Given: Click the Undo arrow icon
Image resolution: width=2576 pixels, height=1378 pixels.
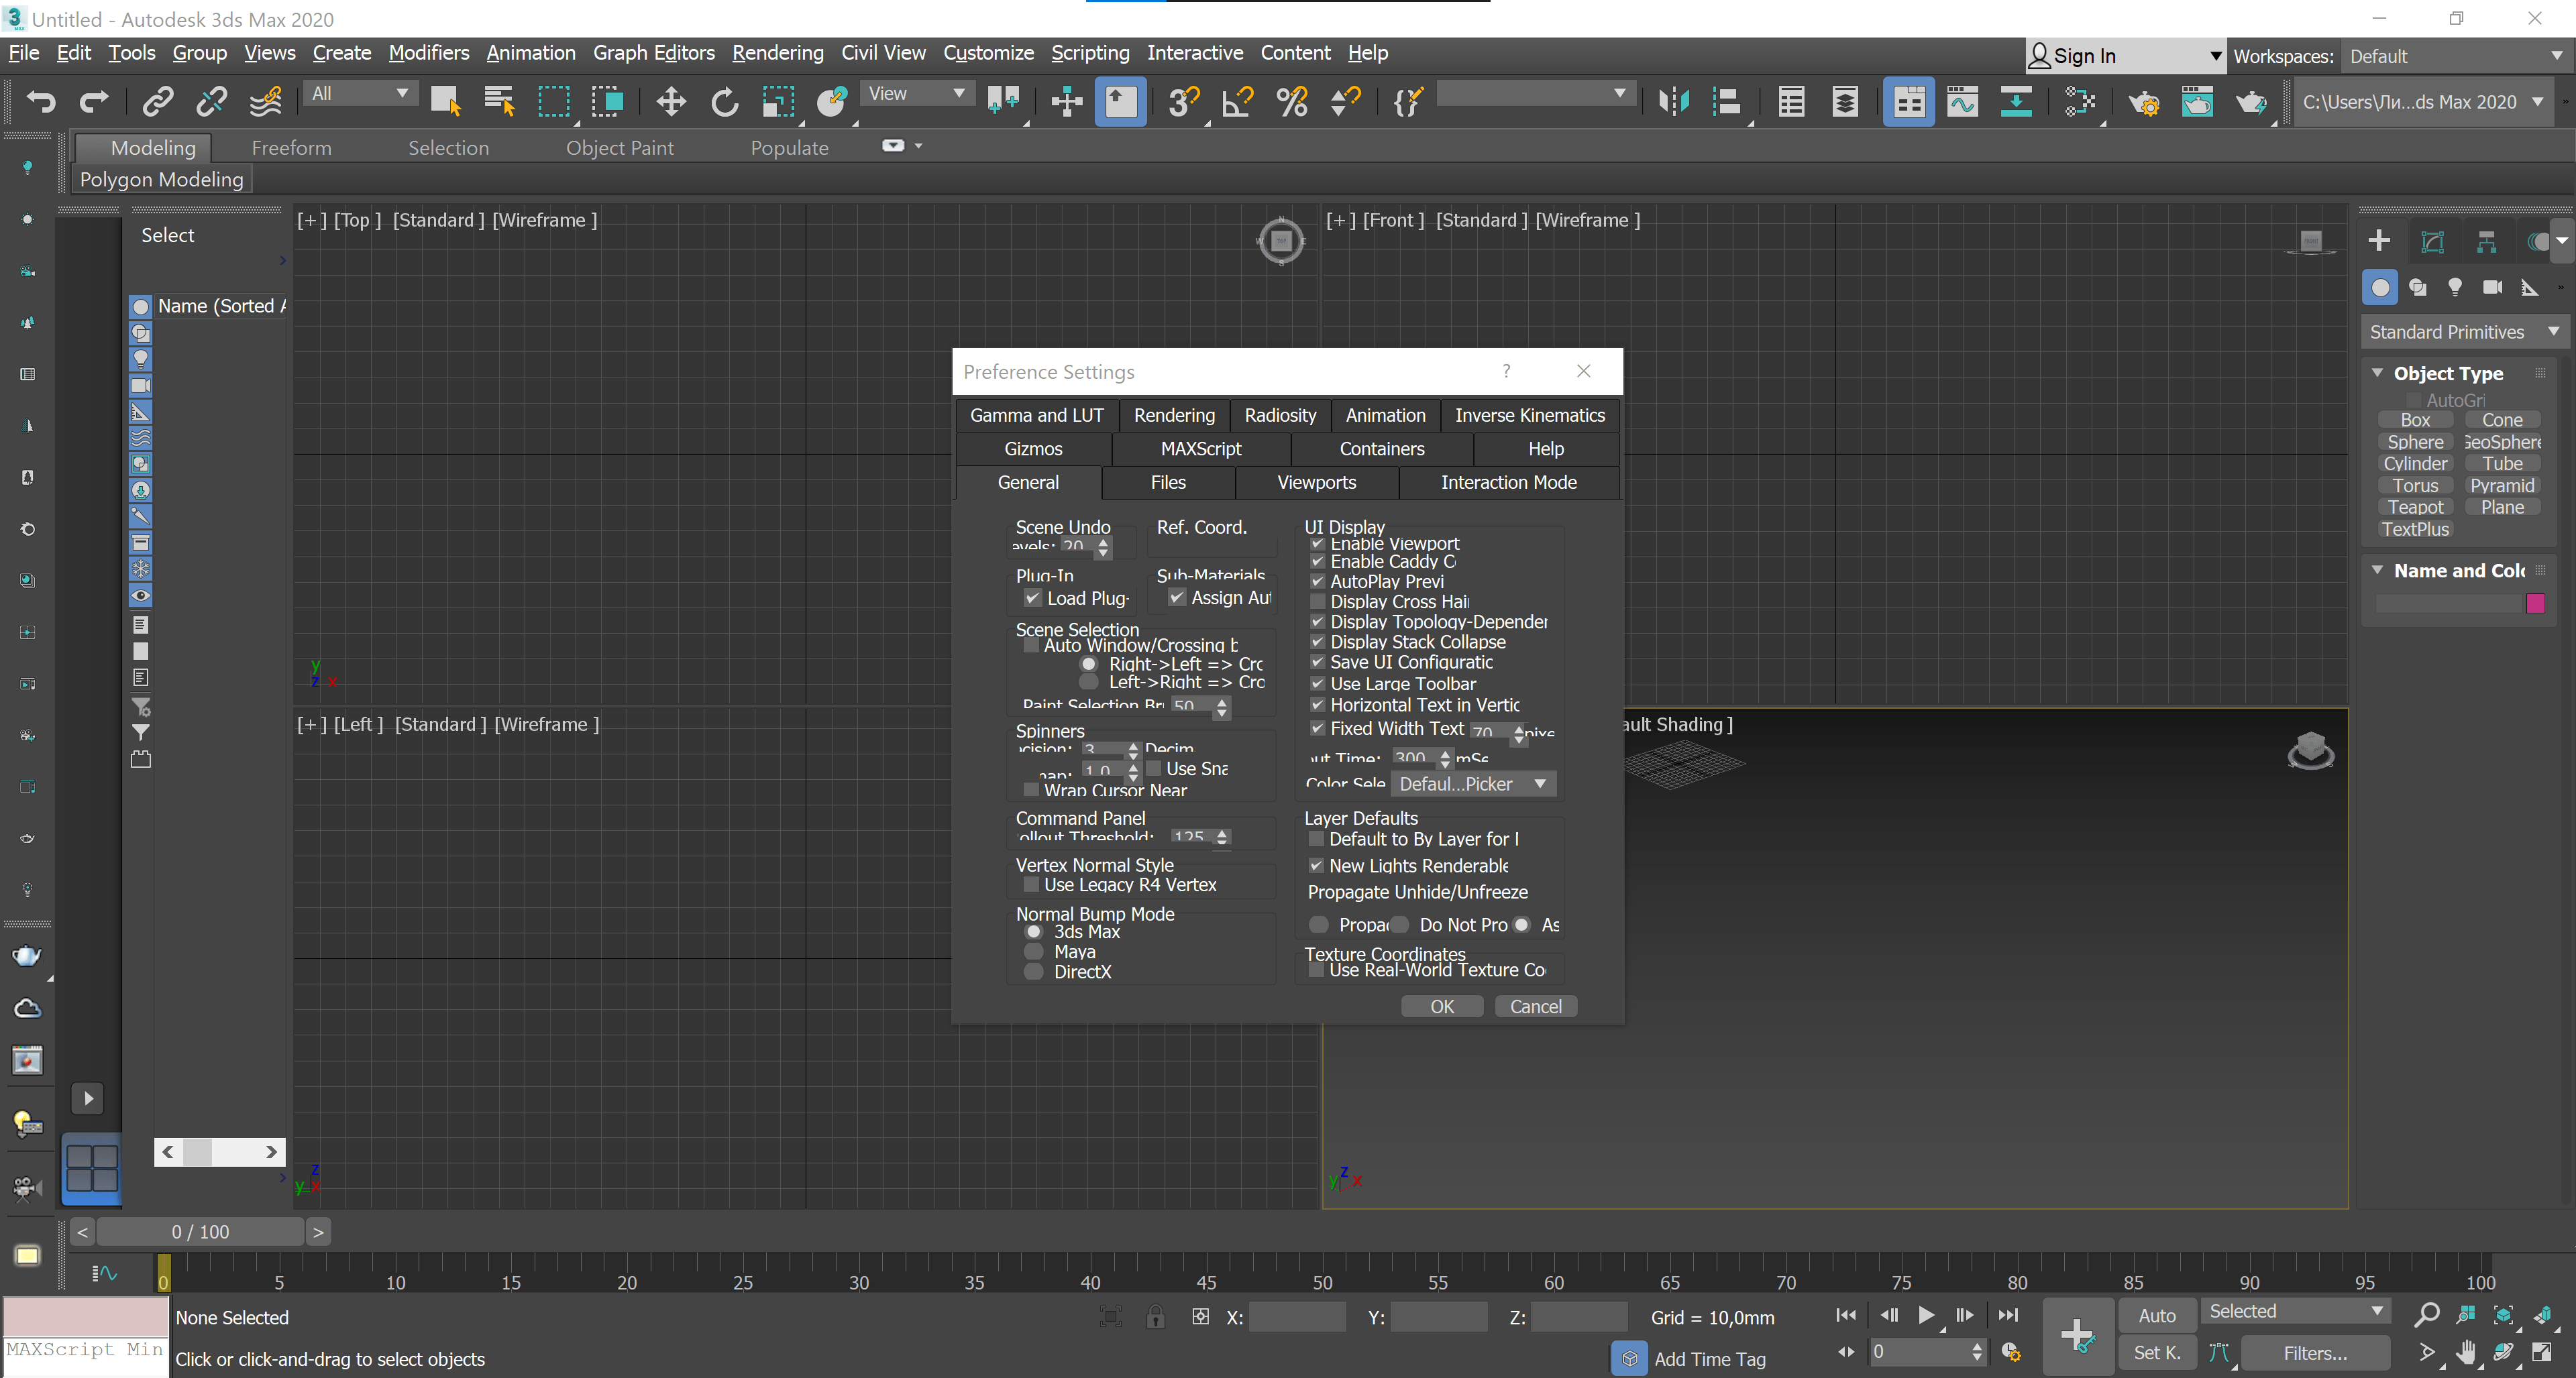Looking at the screenshot, I should click(41, 101).
